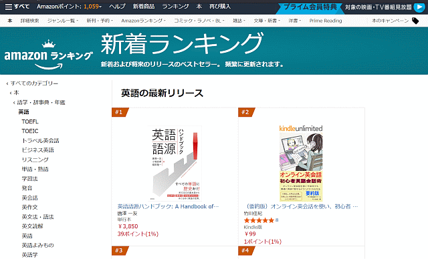Expand the 新刊・予約 dropdown

tap(100, 21)
